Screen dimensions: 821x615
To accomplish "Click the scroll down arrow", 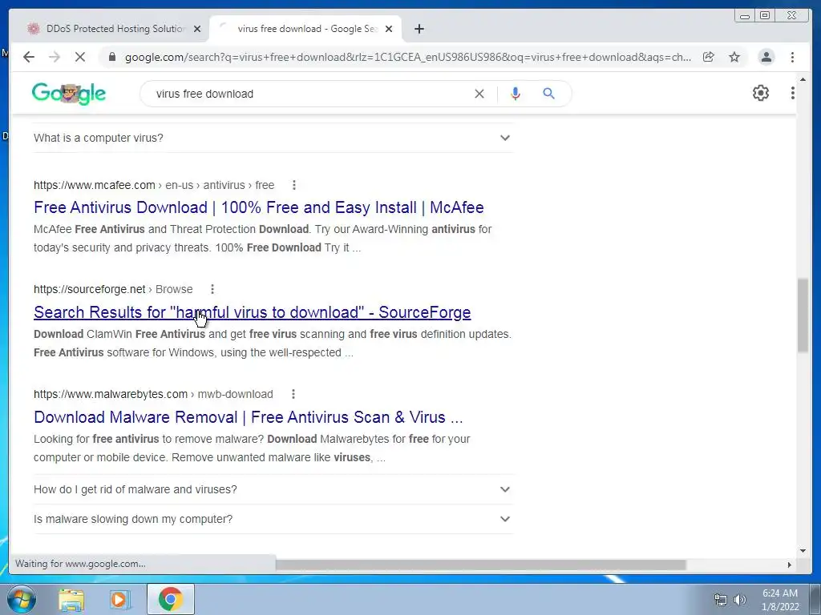I will pos(803,551).
